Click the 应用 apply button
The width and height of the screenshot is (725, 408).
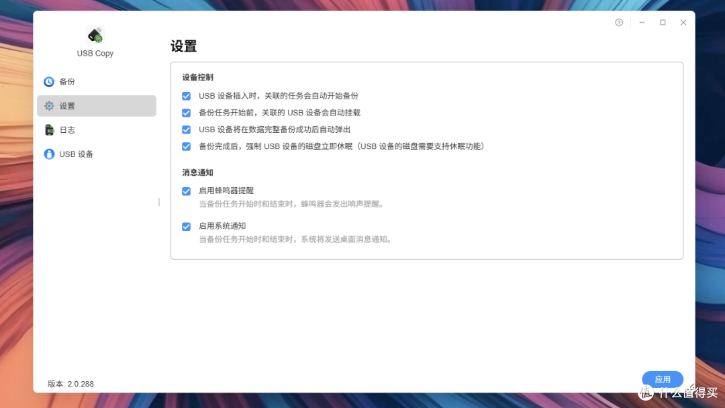[x=663, y=379]
